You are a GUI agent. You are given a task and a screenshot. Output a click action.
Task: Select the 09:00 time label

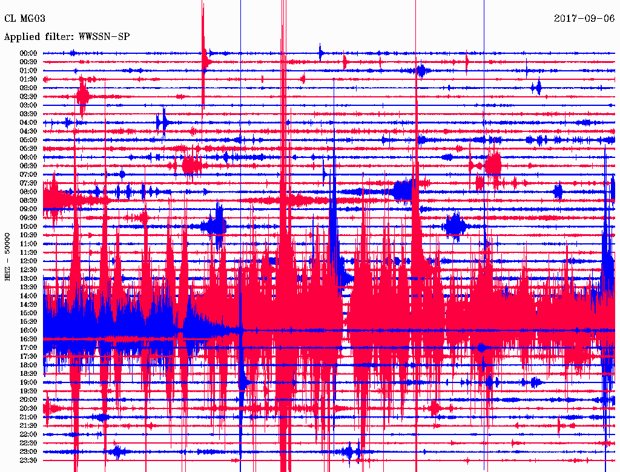click(28, 209)
